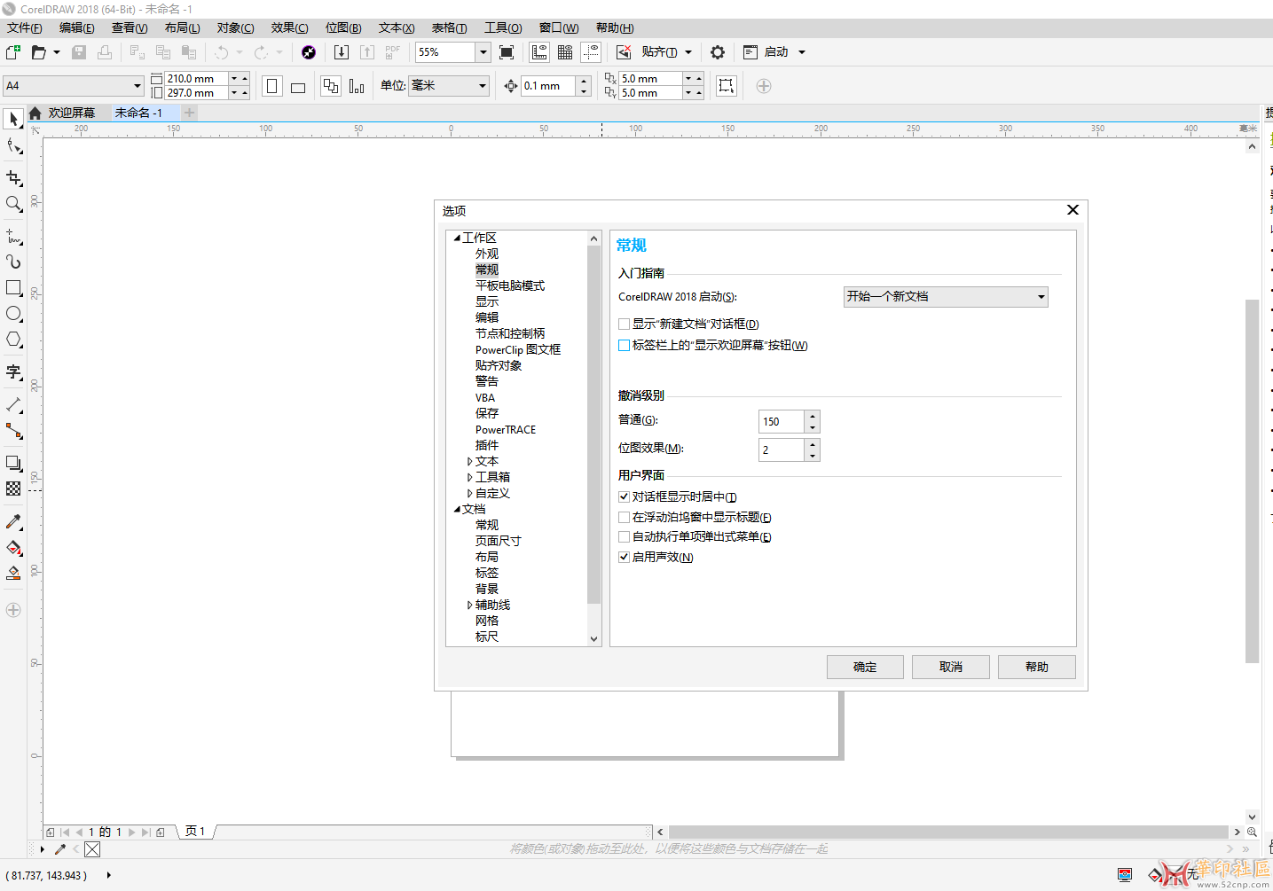
Task: Disable the enable sounds checkbox
Action: click(x=625, y=558)
